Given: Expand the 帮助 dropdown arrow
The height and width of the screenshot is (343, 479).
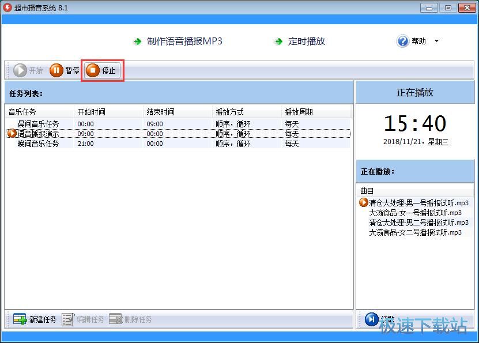Looking at the screenshot, I should tap(436, 41).
